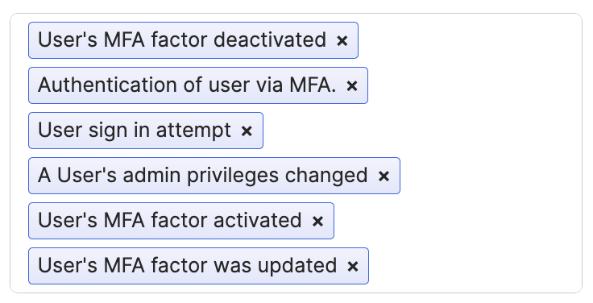Screen dimensions: 593x303
Task: Focus field space beside 'MFA factor was updated' chip
Action: (x=475, y=266)
